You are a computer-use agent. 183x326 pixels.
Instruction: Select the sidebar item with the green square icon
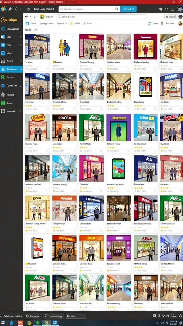11,103
